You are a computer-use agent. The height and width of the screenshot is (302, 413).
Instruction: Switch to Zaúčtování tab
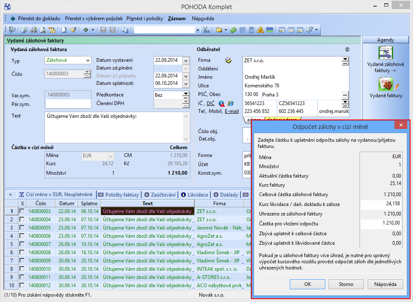[x=161, y=195]
